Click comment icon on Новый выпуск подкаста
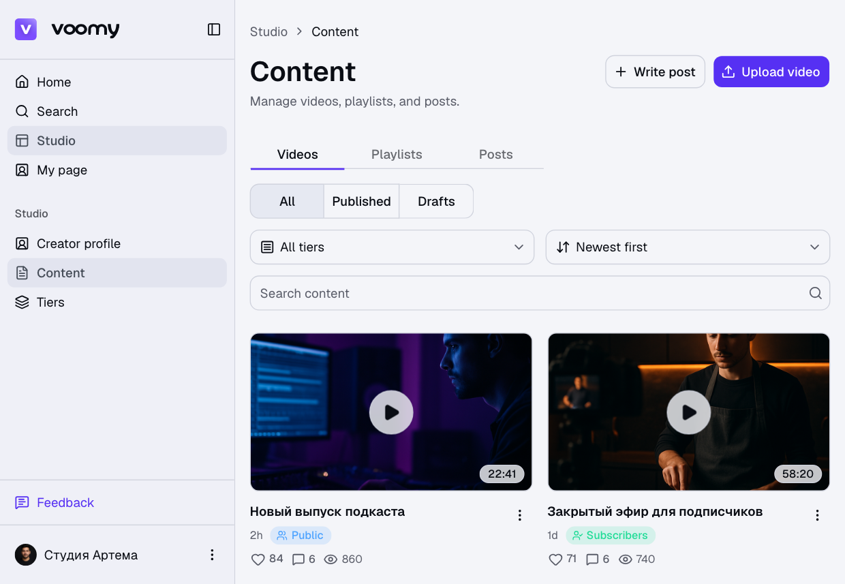Viewport: 845px width, 584px height. (298, 559)
